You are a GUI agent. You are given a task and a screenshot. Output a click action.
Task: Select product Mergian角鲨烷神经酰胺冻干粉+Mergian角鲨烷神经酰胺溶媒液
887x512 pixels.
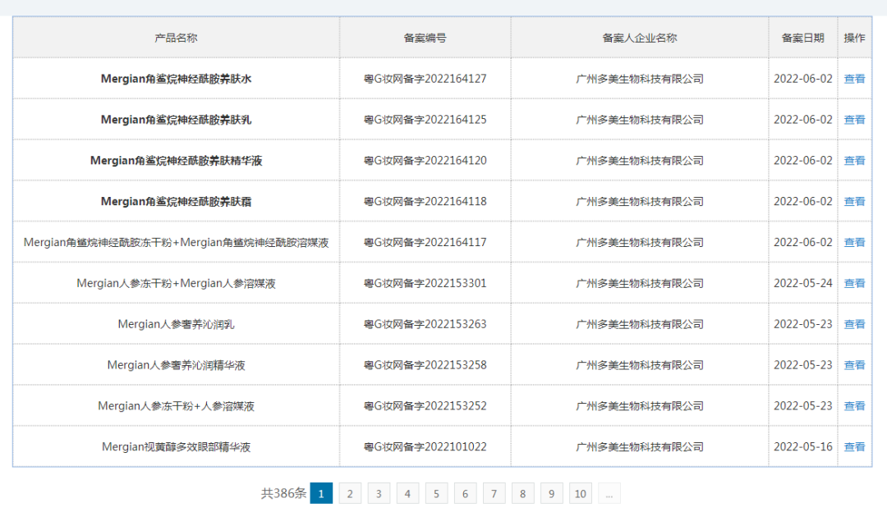[x=176, y=242]
